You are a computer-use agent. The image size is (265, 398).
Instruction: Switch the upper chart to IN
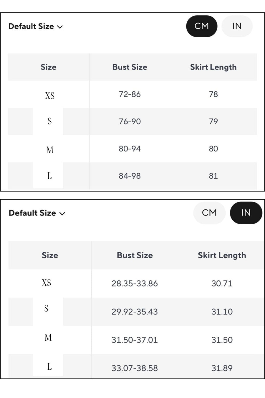click(x=237, y=26)
